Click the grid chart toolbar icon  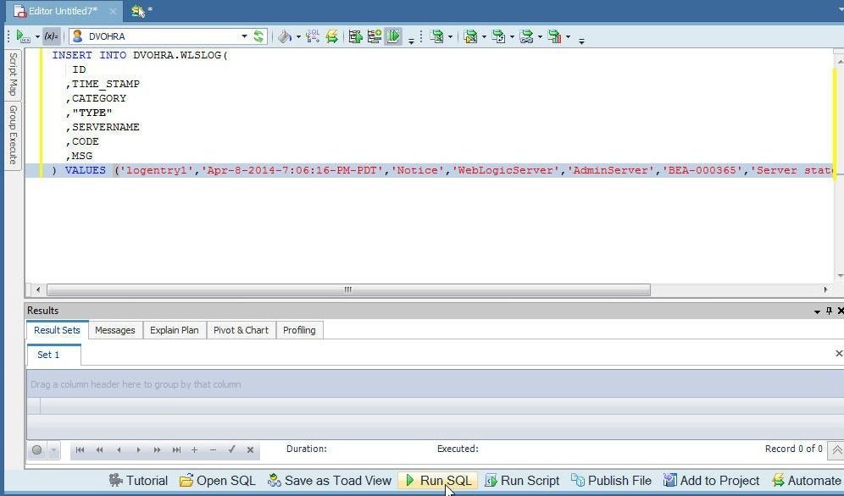click(554, 36)
